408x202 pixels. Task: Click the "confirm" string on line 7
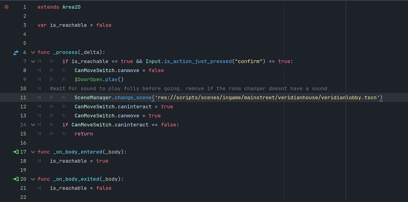pyautogui.click(x=249, y=62)
